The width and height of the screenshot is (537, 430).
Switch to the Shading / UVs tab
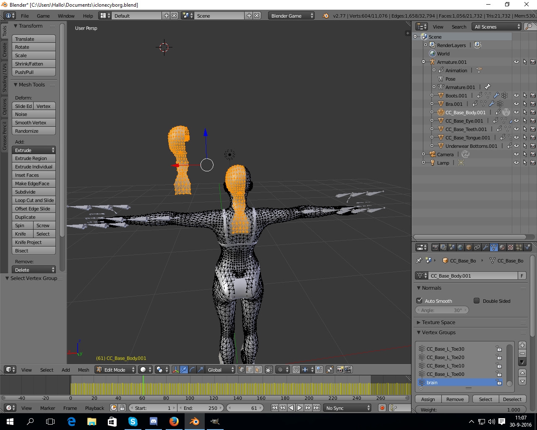click(5, 78)
